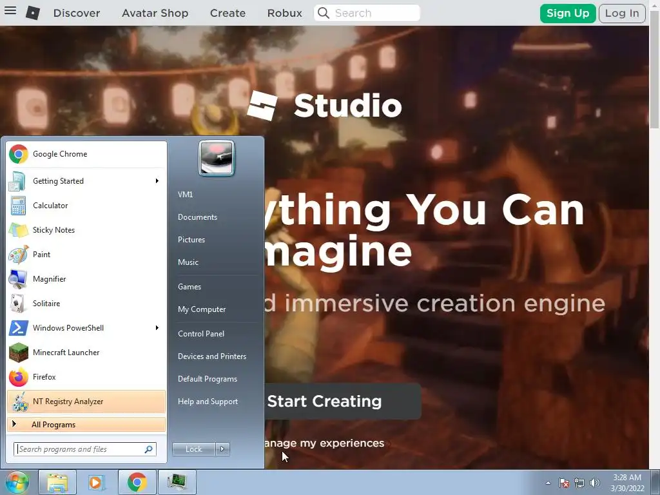This screenshot has height=495, width=660.
Task: Click the Firefox icon in Start menu
Action: coord(18,376)
